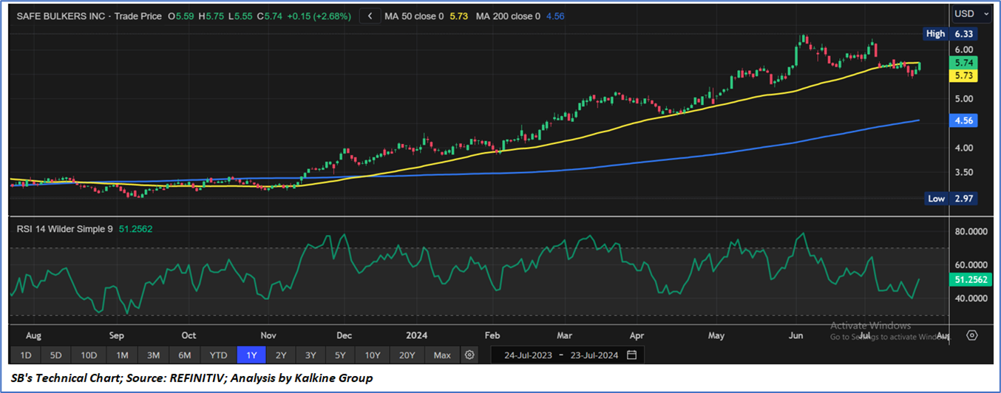Click the MA 200 close indicator label

pyautogui.click(x=509, y=16)
